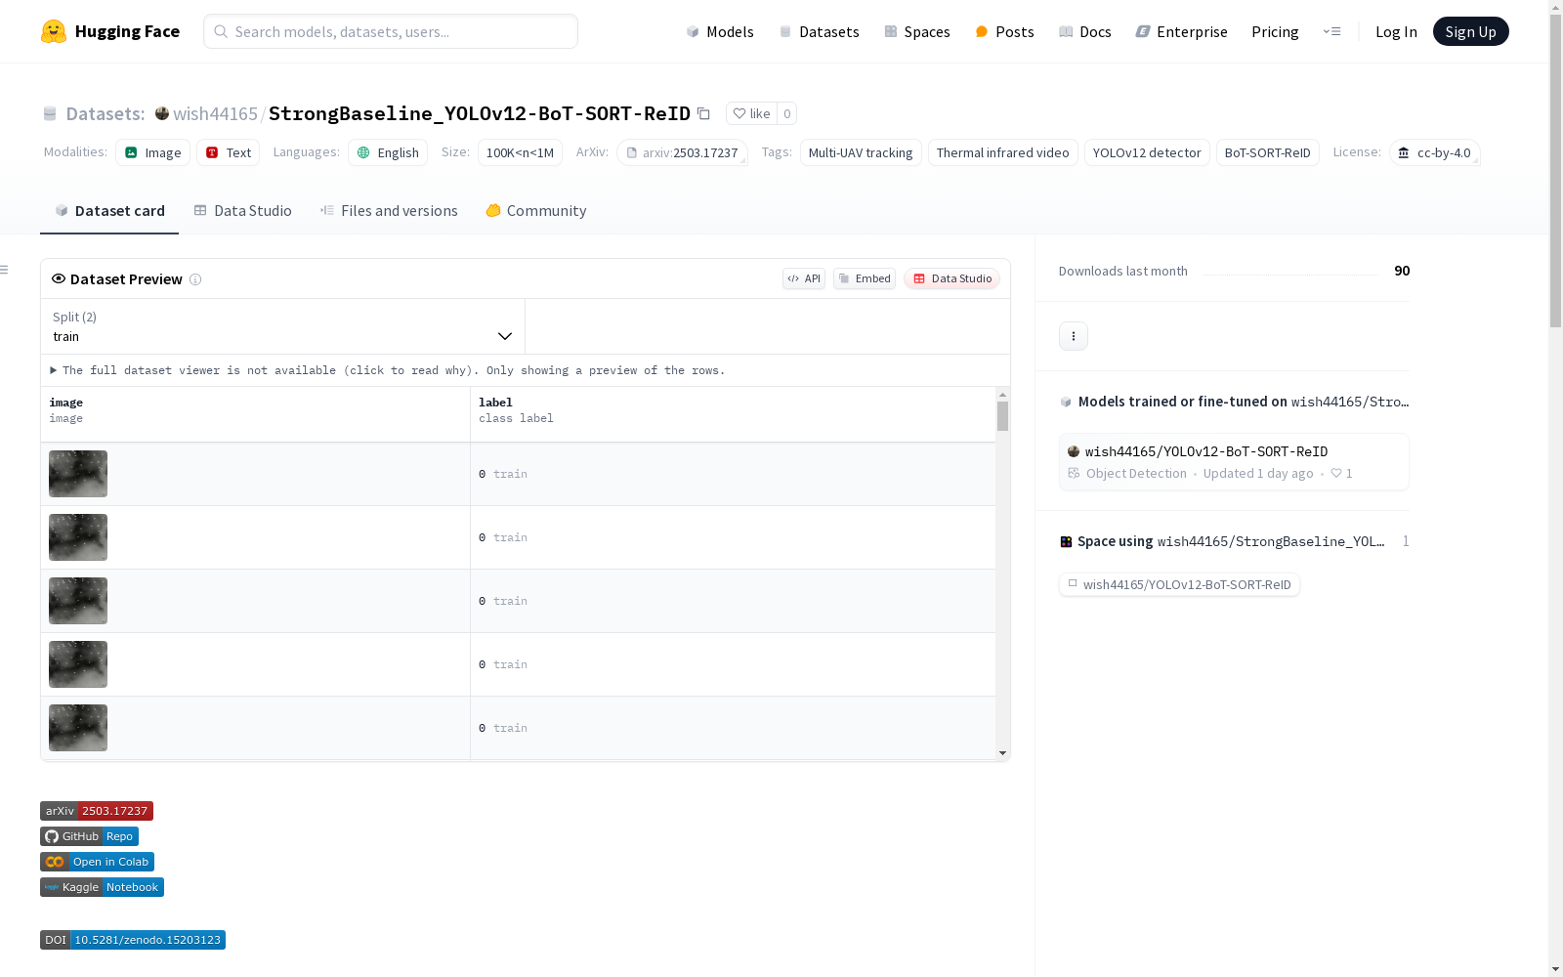This screenshot has width=1563, height=977.
Task: Click the search models input field
Action: (391, 31)
